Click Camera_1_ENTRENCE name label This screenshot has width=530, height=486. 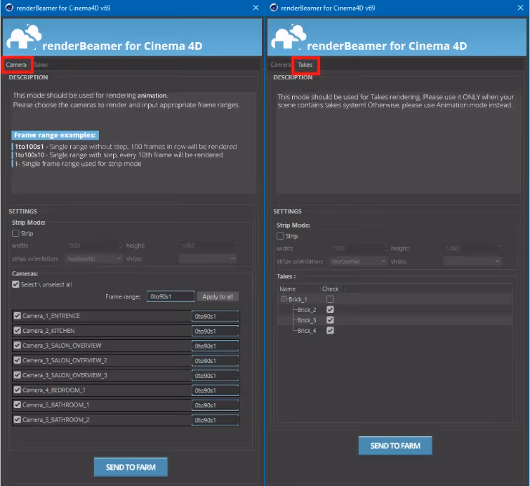click(51, 316)
